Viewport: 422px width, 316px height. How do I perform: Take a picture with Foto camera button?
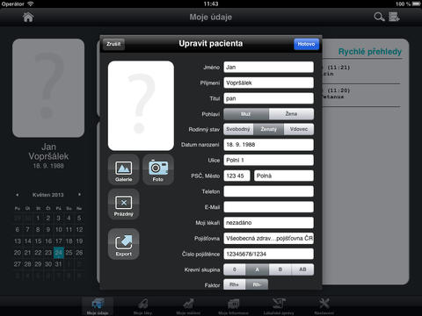click(x=158, y=169)
